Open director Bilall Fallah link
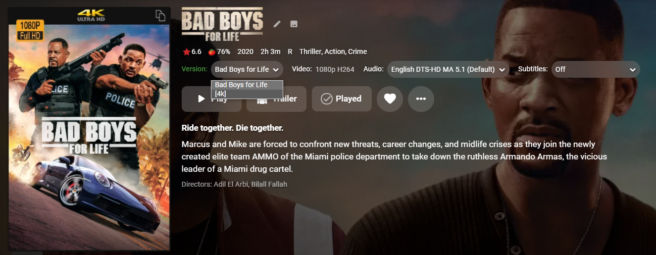 click(269, 184)
